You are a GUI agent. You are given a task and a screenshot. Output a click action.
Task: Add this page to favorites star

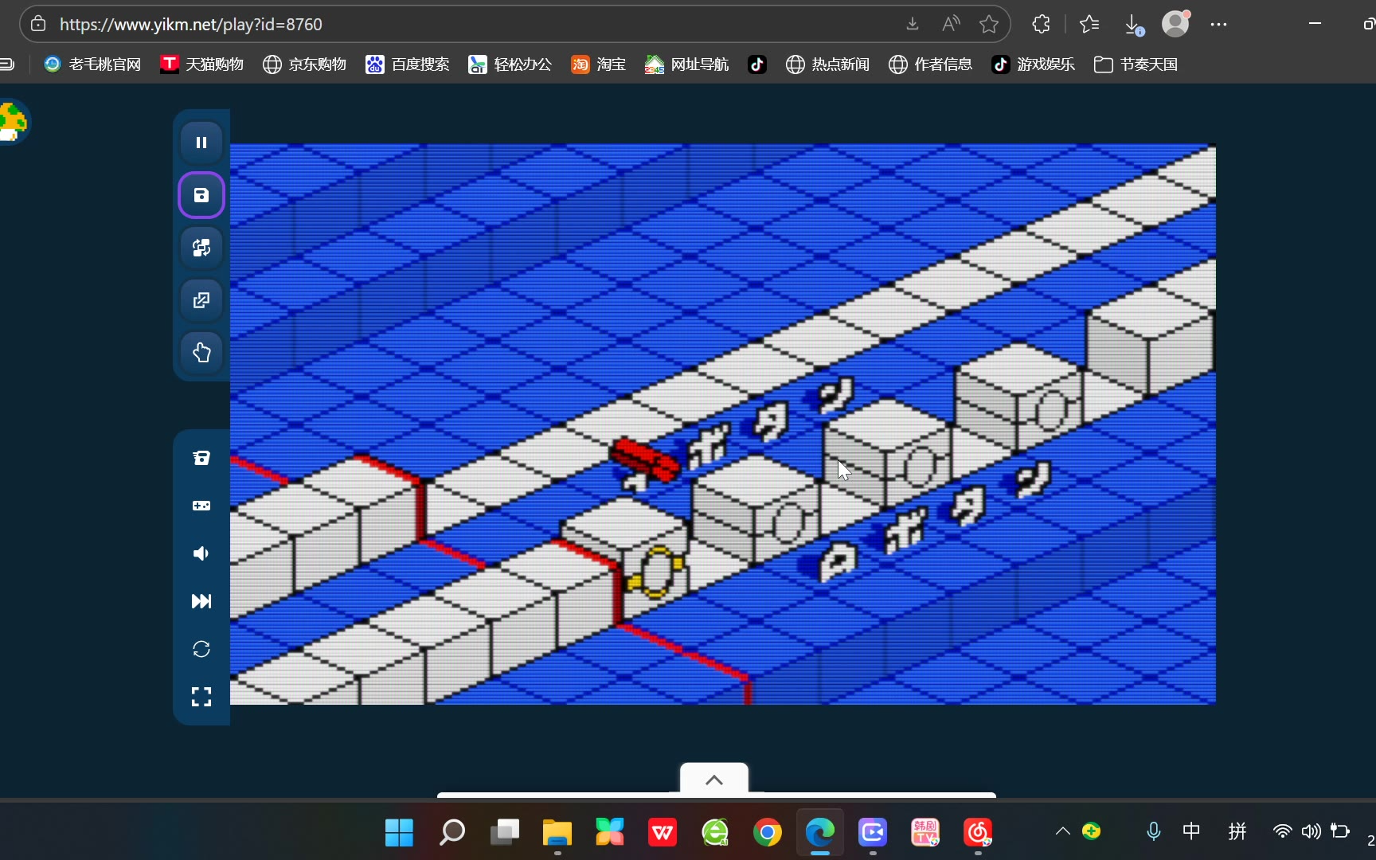click(989, 25)
